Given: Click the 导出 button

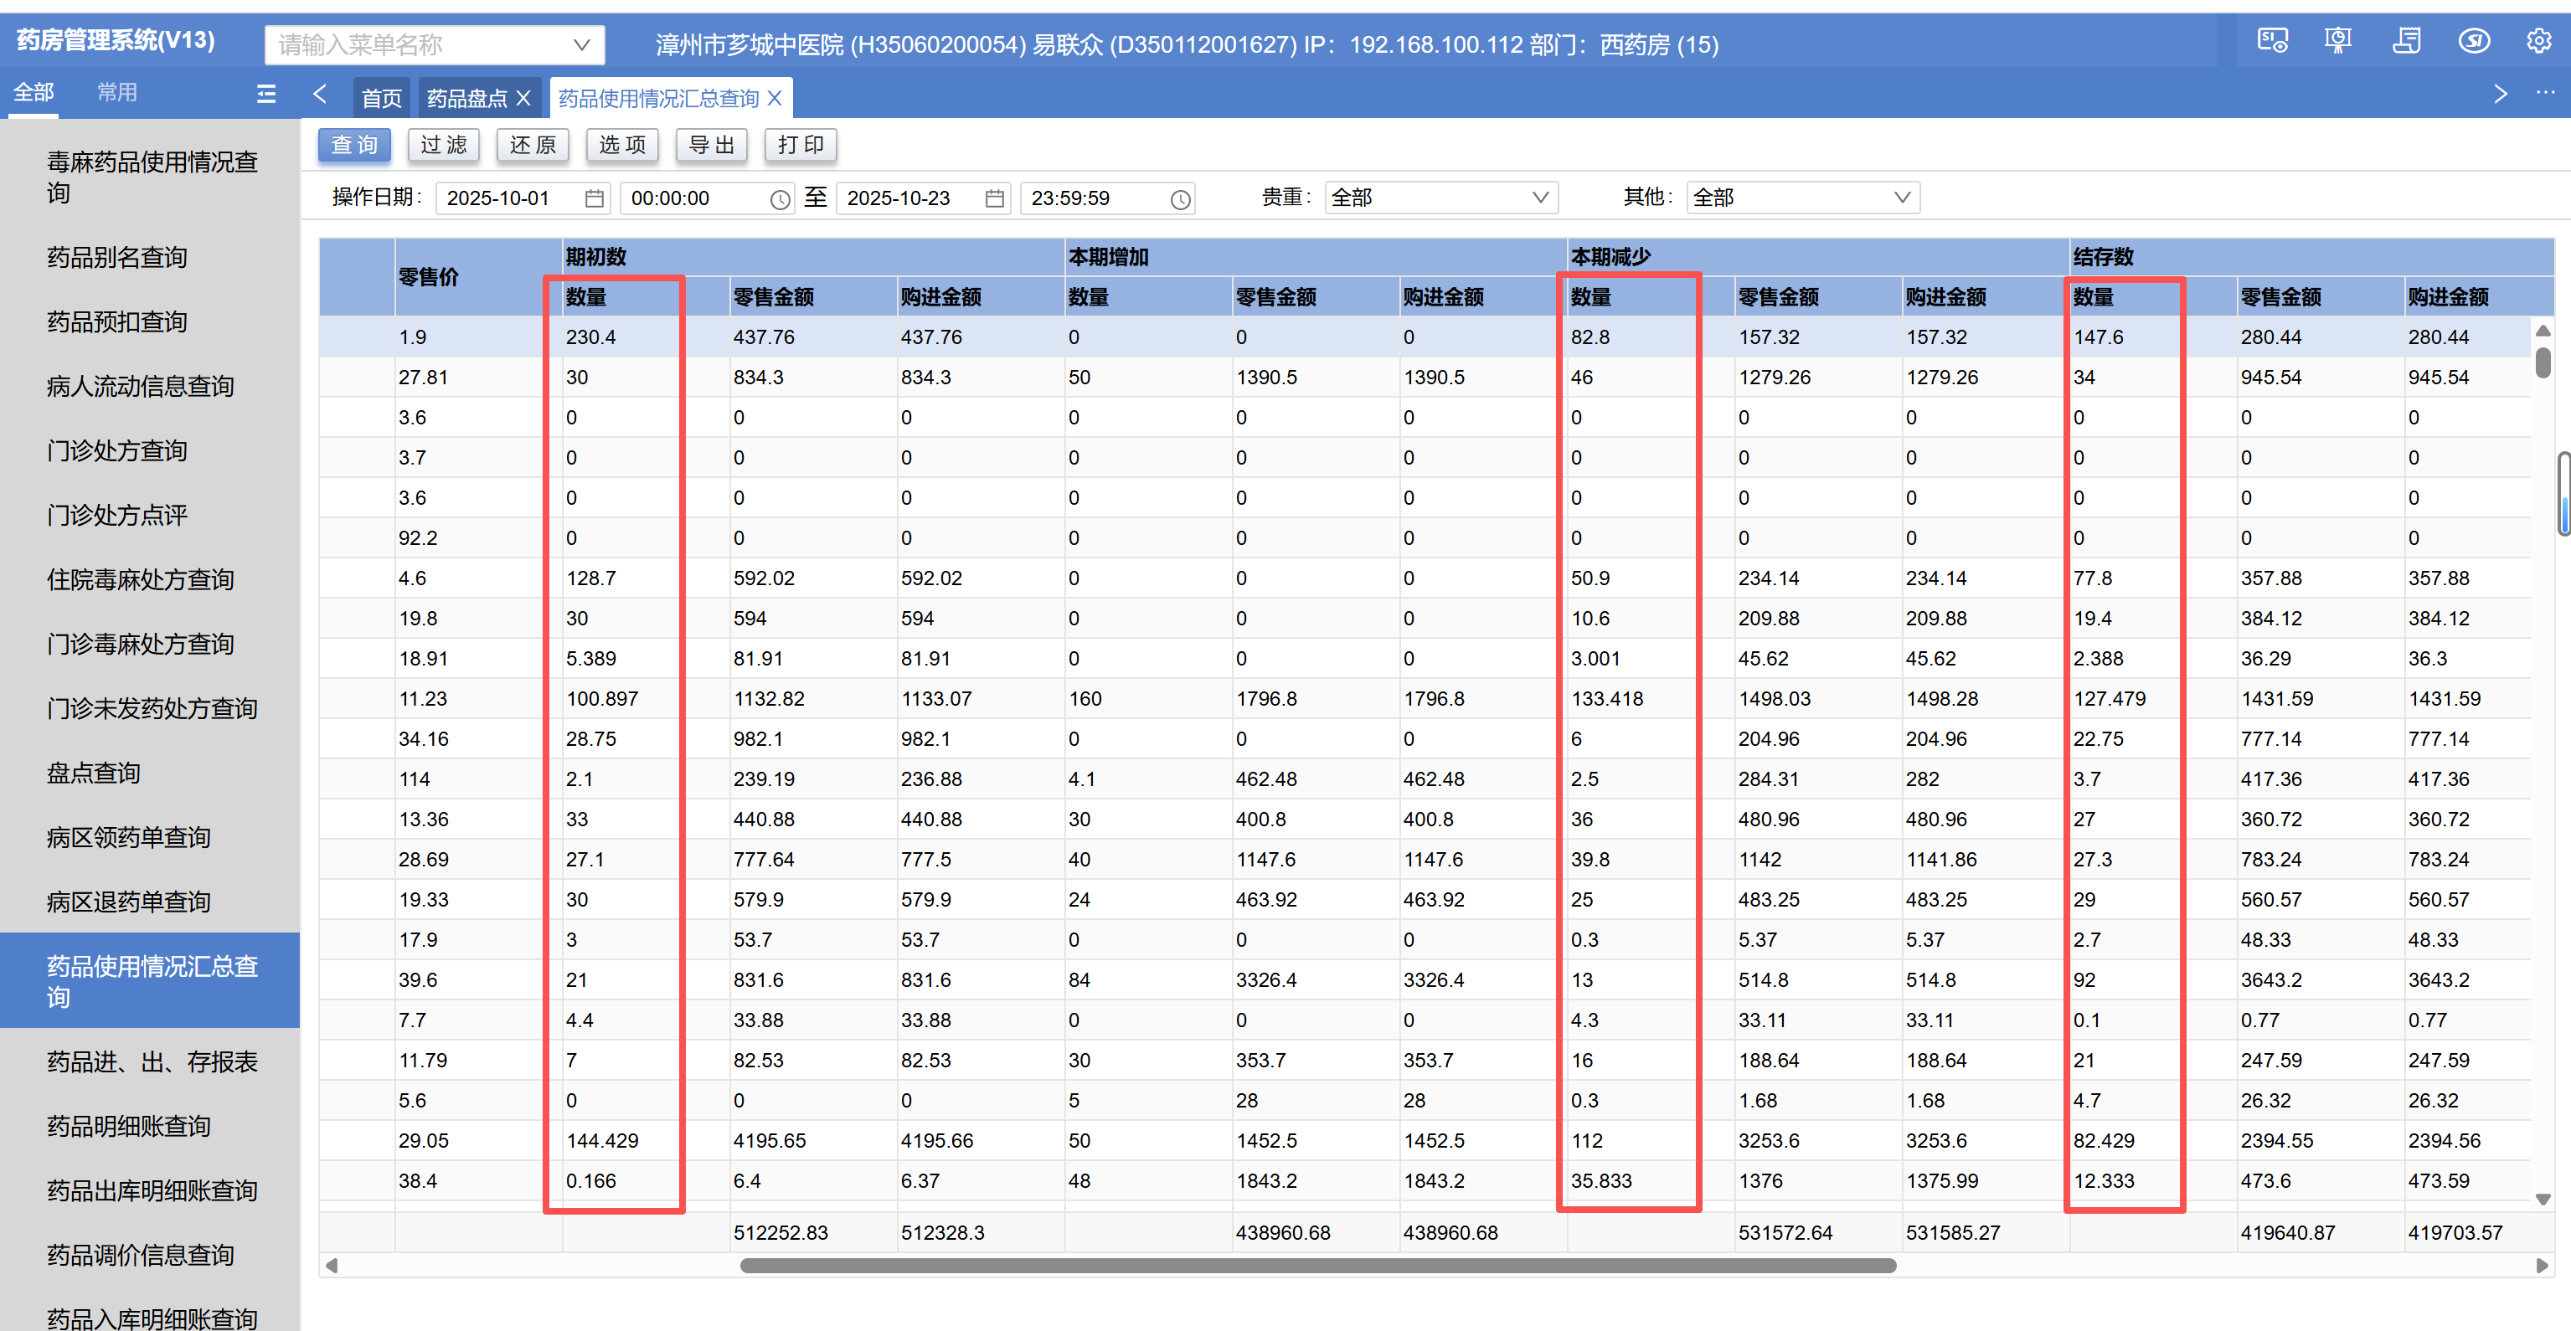Looking at the screenshot, I should pos(712,146).
